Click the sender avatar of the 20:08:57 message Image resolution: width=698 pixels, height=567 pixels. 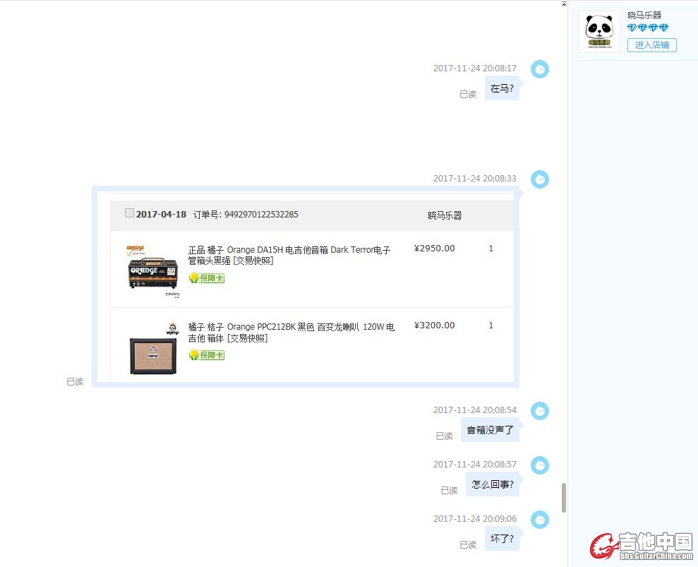[x=539, y=465]
